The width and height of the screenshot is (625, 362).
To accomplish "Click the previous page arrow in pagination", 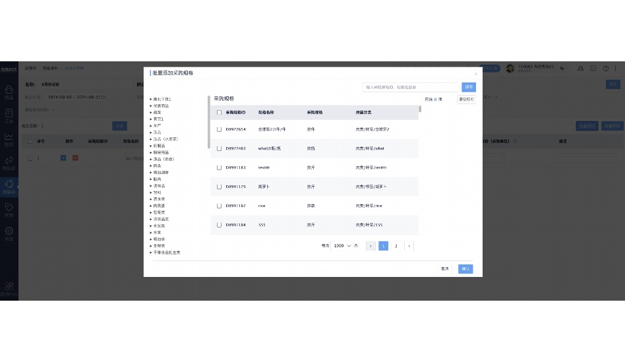I will pyautogui.click(x=371, y=246).
